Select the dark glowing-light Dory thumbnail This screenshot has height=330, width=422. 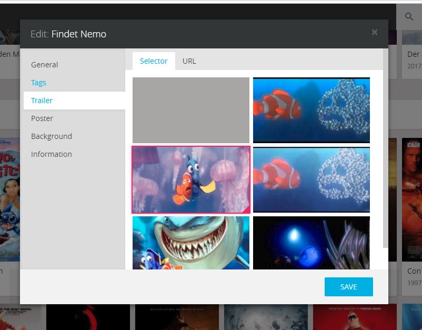(x=312, y=243)
